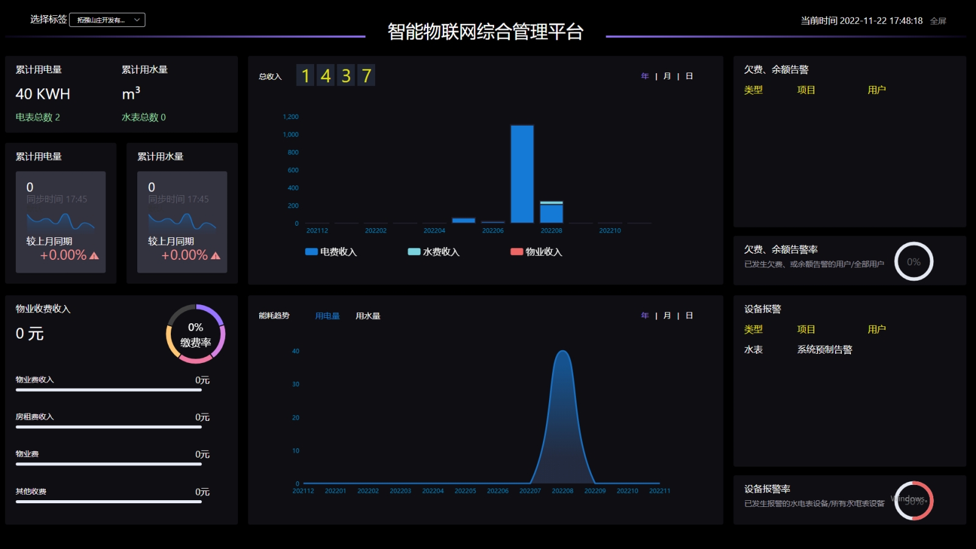
Task: Click the 缴费率 donut ring gauge
Action: point(196,334)
